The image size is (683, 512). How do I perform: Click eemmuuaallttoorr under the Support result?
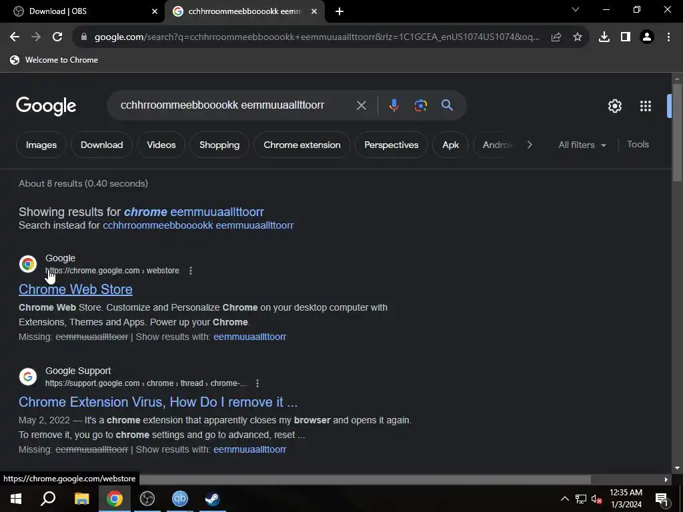pos(249,450)
